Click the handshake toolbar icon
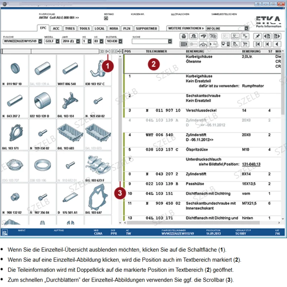 (x=203, y=36)
